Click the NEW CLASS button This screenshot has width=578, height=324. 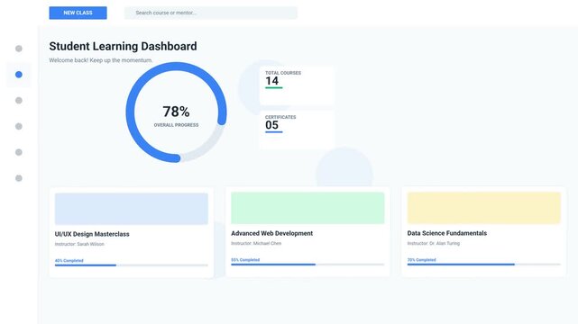pos(78,13)
